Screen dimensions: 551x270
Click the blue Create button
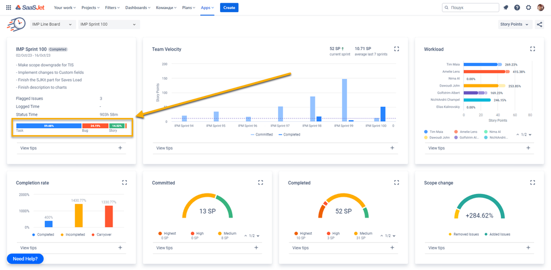(x=229, y=7)
